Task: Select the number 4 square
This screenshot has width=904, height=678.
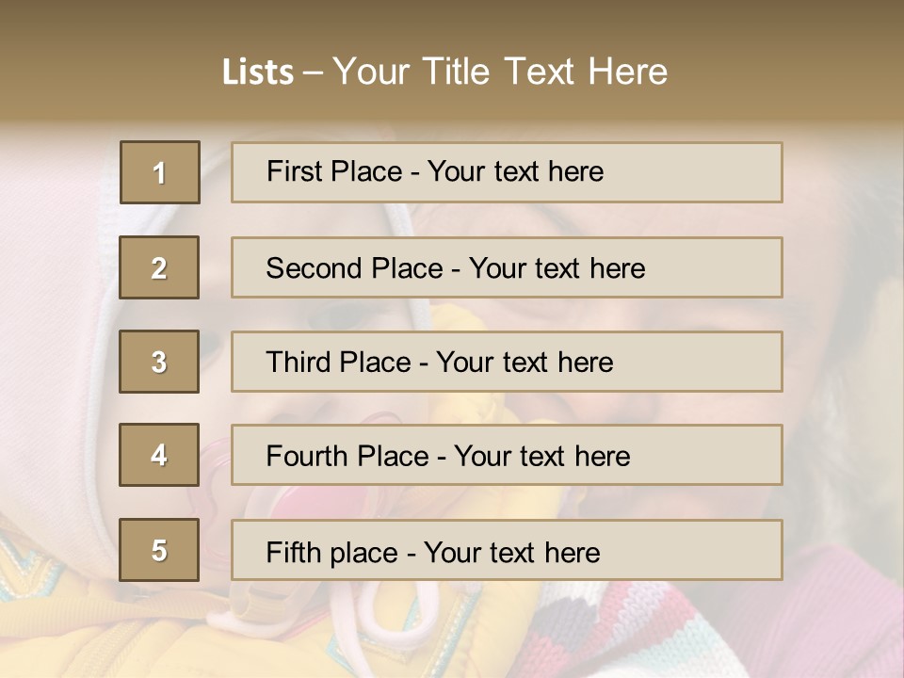Action: click(159, 455)
